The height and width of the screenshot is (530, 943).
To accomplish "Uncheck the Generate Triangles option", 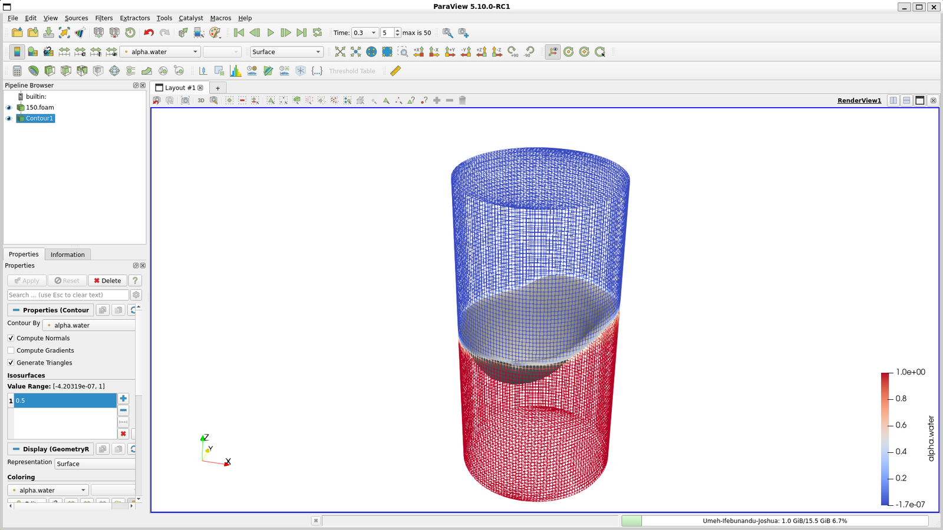I will coord(11,363).
